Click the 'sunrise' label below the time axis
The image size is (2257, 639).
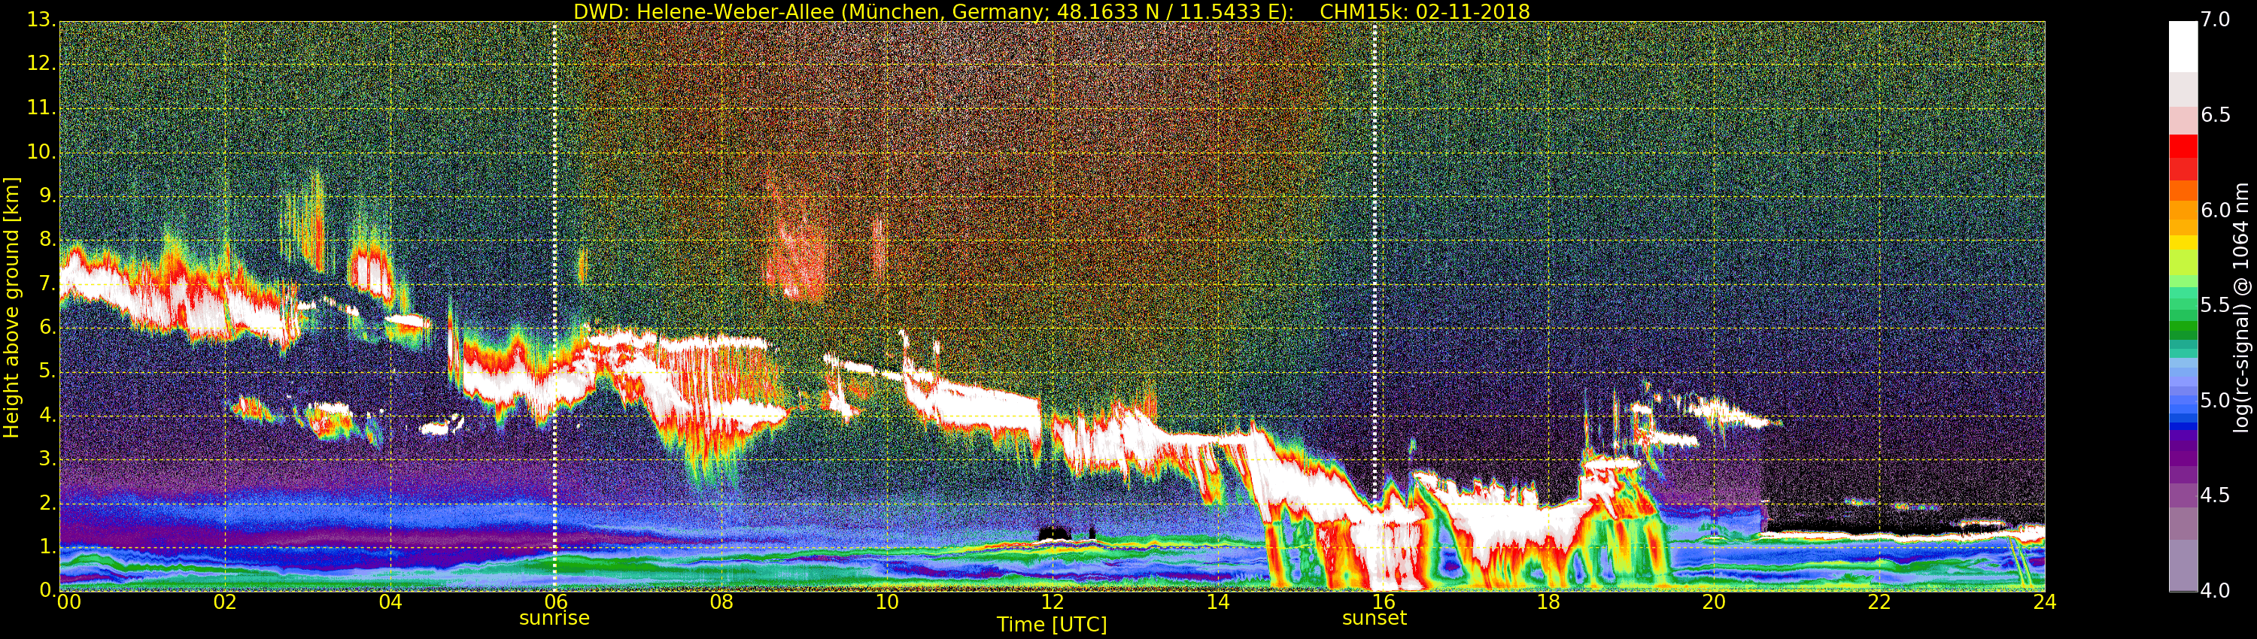[554, 619]
